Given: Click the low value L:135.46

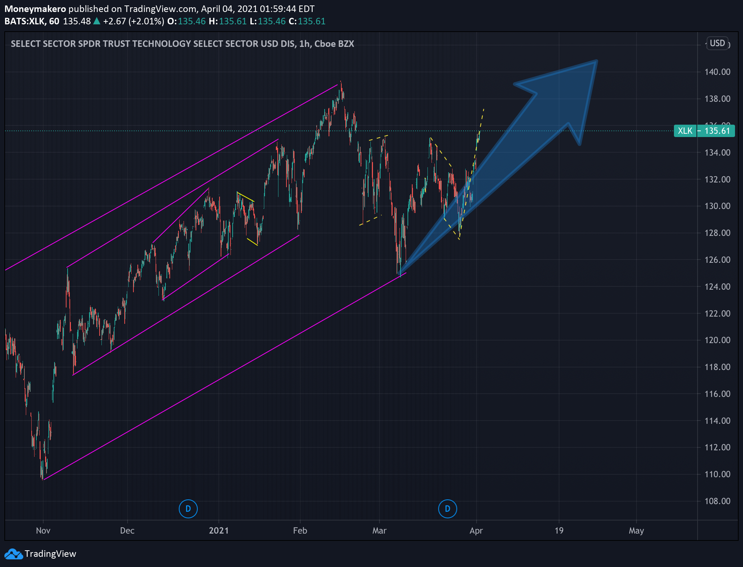Looking at the screenshot, I should click(x=268, y=21).
